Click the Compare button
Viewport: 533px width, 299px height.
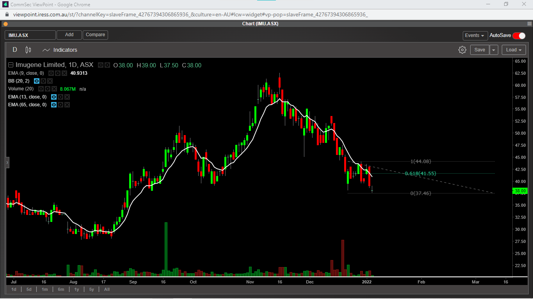pyautogui.click(x=95, y=35)
